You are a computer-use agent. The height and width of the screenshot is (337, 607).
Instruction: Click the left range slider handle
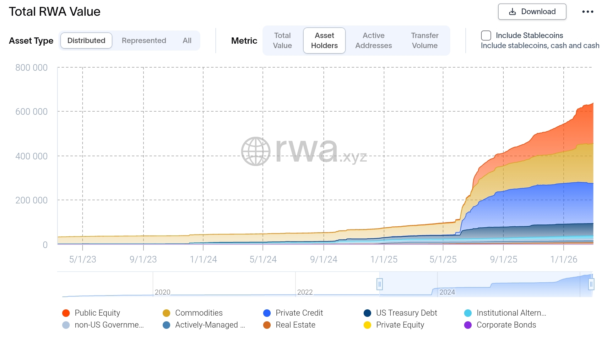click(379, 285)
